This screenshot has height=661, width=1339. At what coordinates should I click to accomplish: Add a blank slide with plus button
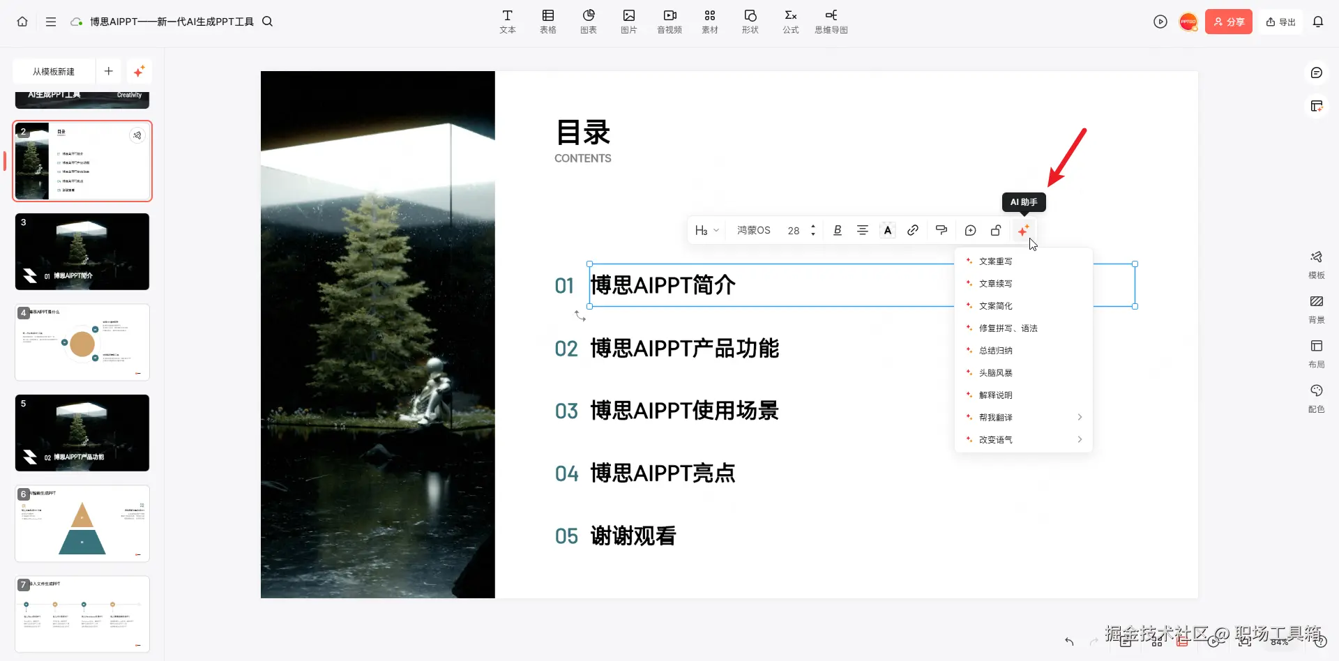[x=109, y=71]
